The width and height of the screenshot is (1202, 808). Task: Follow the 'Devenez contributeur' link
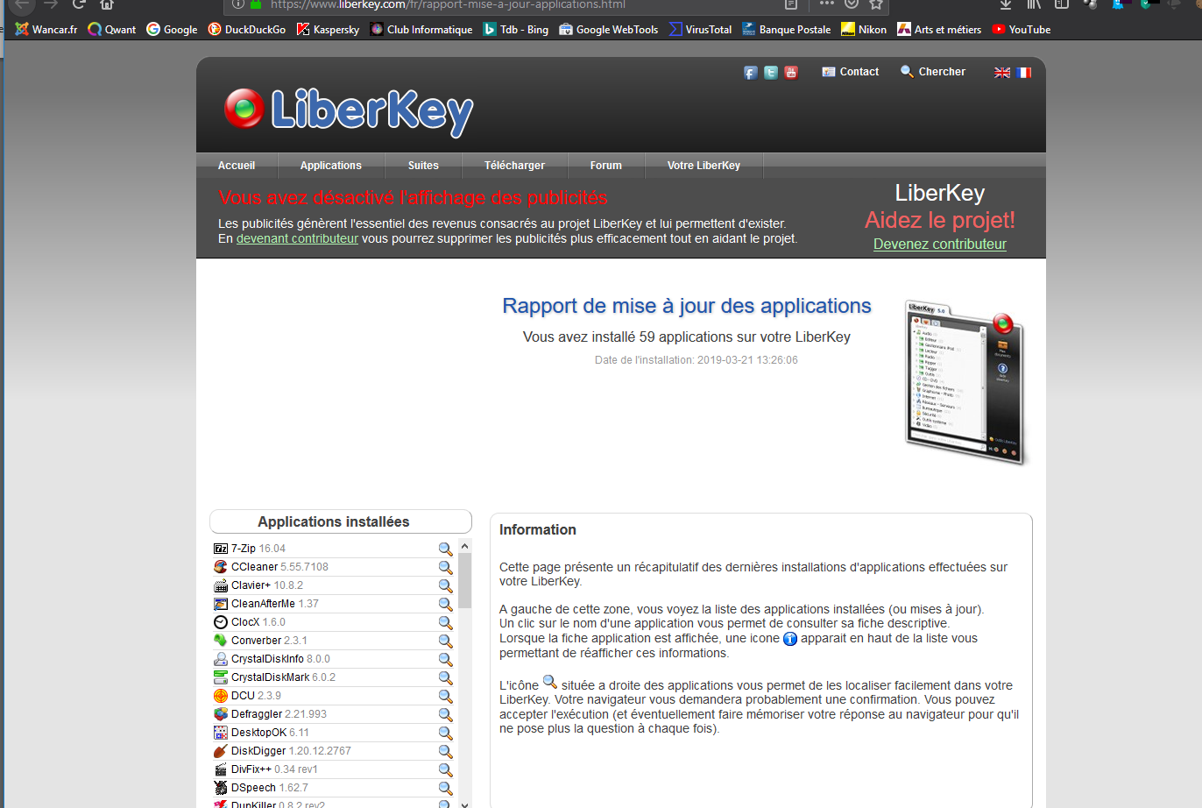[940, 245]
